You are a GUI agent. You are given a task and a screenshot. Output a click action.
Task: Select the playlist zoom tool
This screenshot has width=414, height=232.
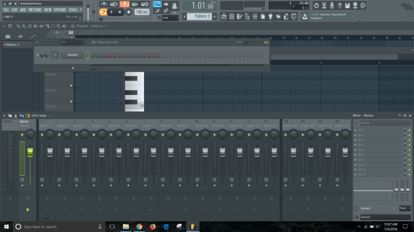point(59,26)
